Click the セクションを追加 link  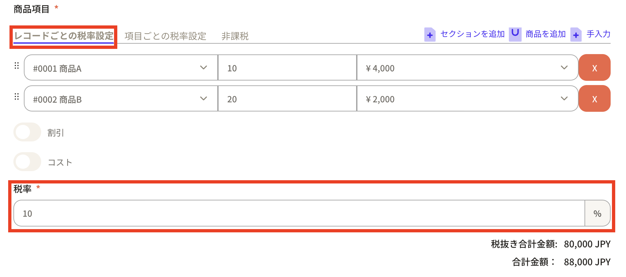(472, 34)
